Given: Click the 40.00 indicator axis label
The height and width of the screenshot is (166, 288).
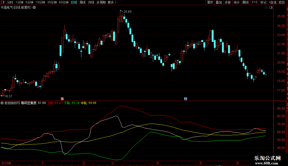Looking at the screenshot, I should pyautogui.click(x=281, y=148).
